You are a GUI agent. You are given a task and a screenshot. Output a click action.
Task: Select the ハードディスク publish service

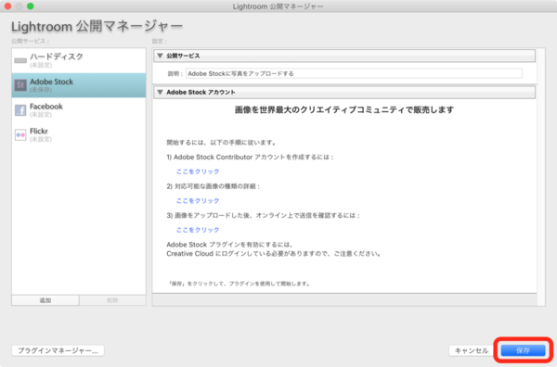79,60
